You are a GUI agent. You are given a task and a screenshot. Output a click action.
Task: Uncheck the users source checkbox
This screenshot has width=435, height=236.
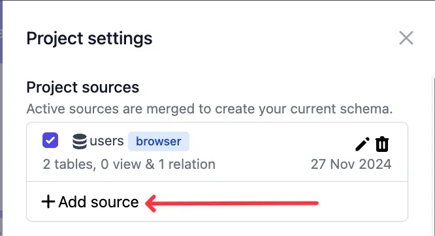tap(50, 140)
